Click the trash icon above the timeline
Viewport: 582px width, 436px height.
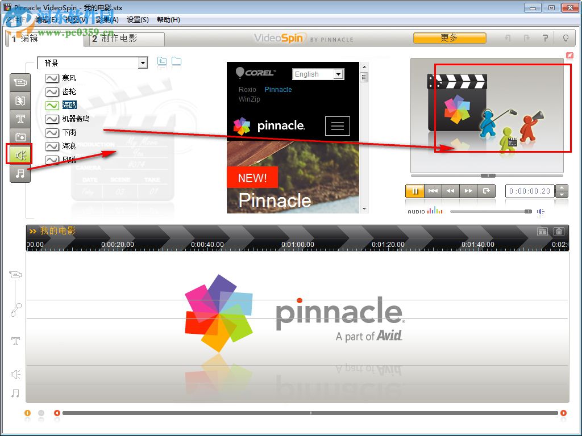coord(559,232)
